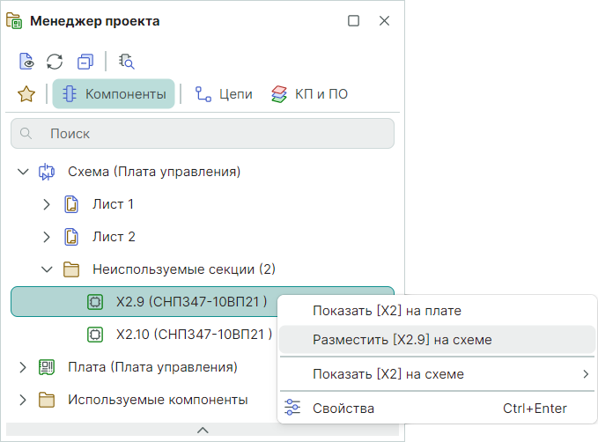Collapse Неиспользуемые секции (2) folder
This screenshot has width=598, height=442.
(x=47, y=269)
